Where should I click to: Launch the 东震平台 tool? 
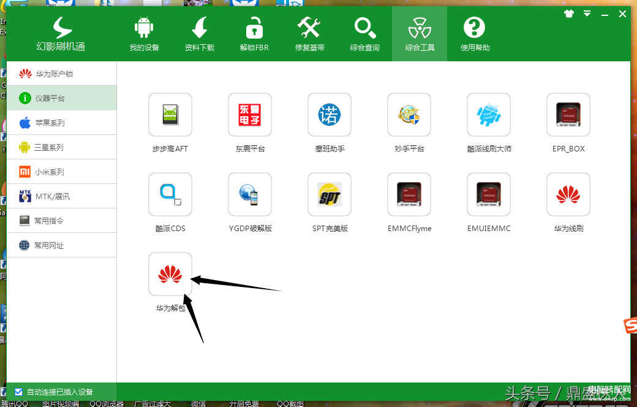click(249, 115)
